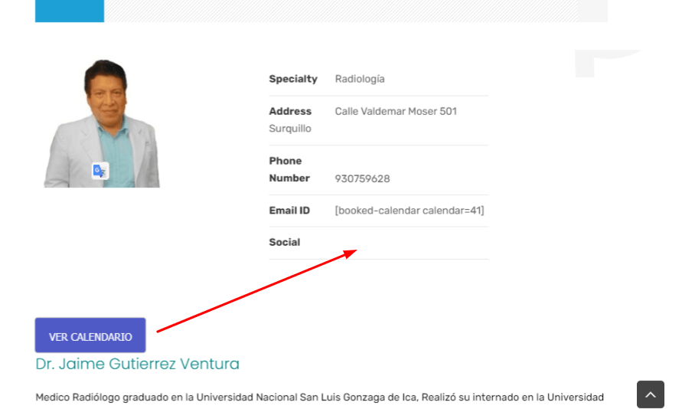Open the doctor's profile photo
The height and width of the screenshot is (409, 682).
coord(102,123)
